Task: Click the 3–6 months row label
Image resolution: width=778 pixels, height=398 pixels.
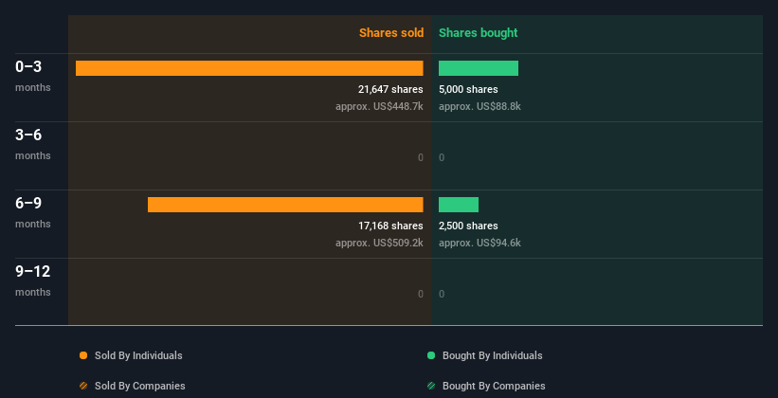Action: (33, 144)
